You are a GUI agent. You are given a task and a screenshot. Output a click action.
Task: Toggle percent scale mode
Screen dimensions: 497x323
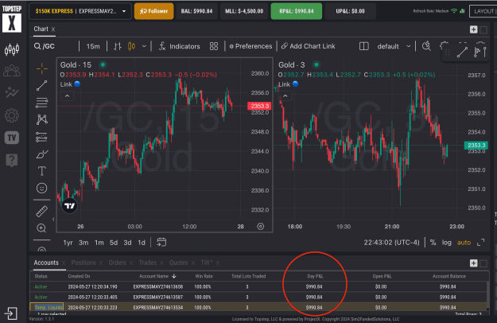point(433,243)
